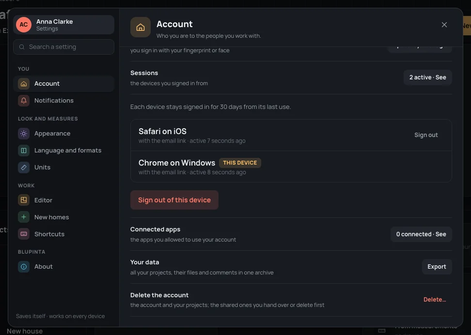This screenshot has height=335, width=471.
Task: Select the Appearance sun icon
Action: [24, 134]
